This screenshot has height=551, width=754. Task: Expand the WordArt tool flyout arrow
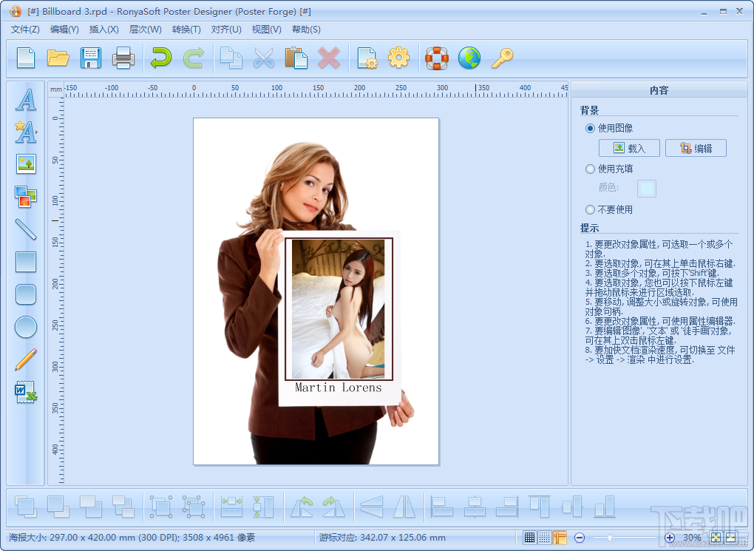[37, 133]
